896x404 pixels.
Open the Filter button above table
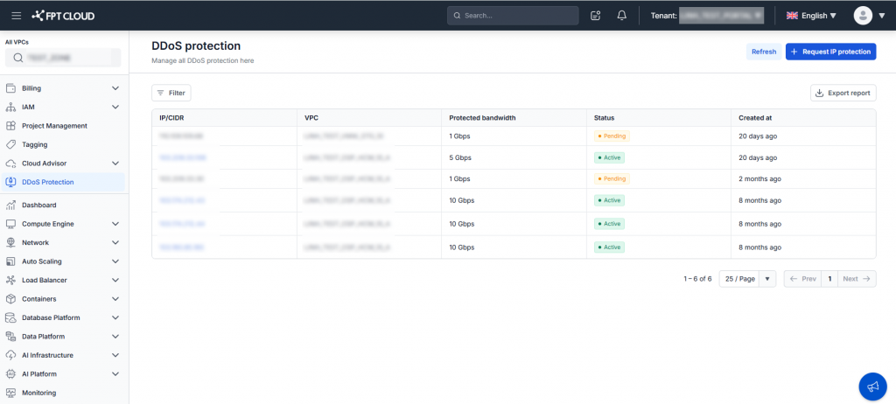(x=171, y=93)
